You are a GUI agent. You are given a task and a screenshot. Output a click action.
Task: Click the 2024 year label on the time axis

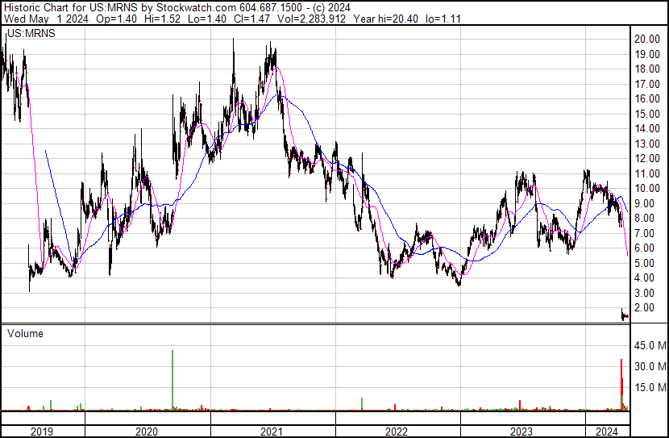pyautogui.click(x=607, y=432)
